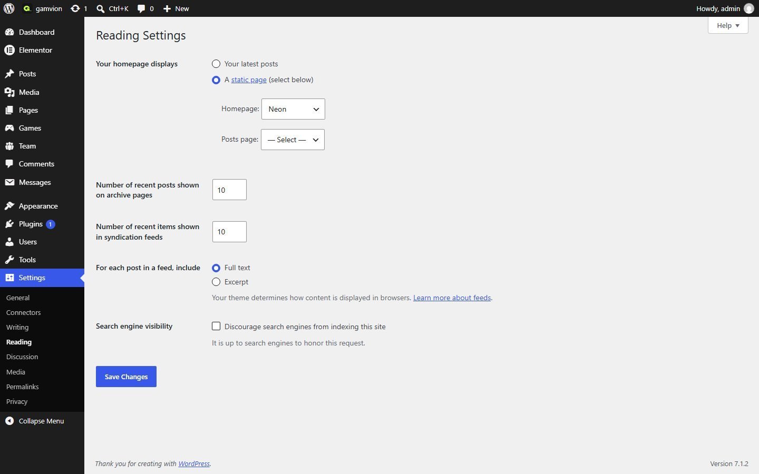
Task: Select A static page radio
Action: (x=216, y=80)
